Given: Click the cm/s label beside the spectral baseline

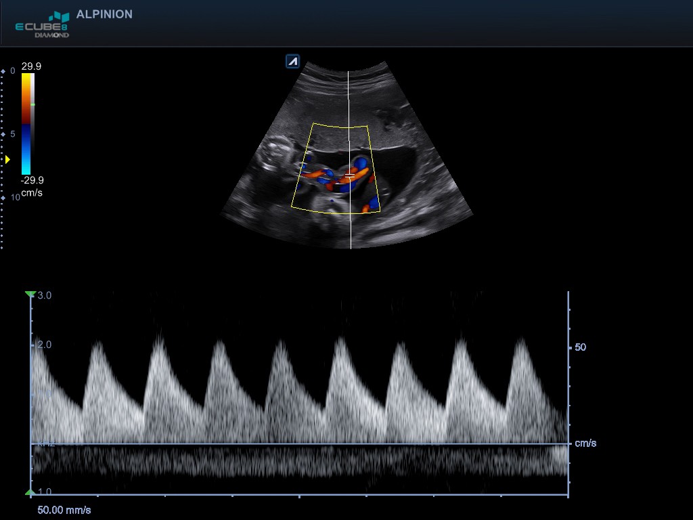Looking at the screenshot, I should pos(585,443).
